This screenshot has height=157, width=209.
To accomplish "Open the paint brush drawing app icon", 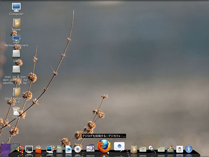I will [x=170, y=149].
